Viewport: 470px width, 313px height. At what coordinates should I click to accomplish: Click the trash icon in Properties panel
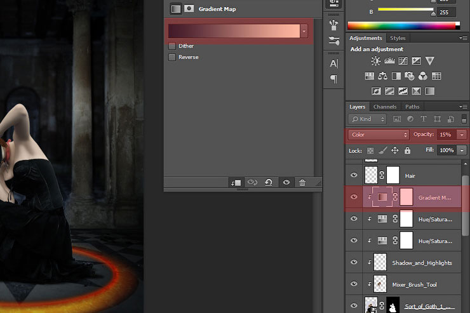click(302, 182)
